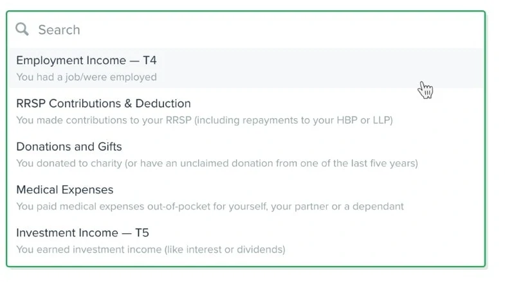
Task: Select Employment Income — T4 option
Action: point(86,60)
